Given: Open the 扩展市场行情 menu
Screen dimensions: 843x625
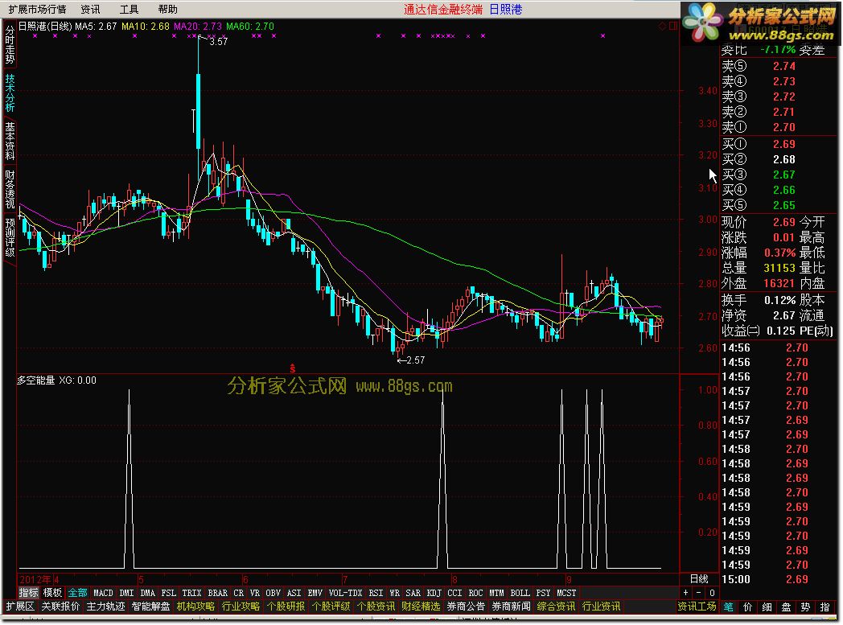Looking at the screenshot, I should (x=37, y=9).
